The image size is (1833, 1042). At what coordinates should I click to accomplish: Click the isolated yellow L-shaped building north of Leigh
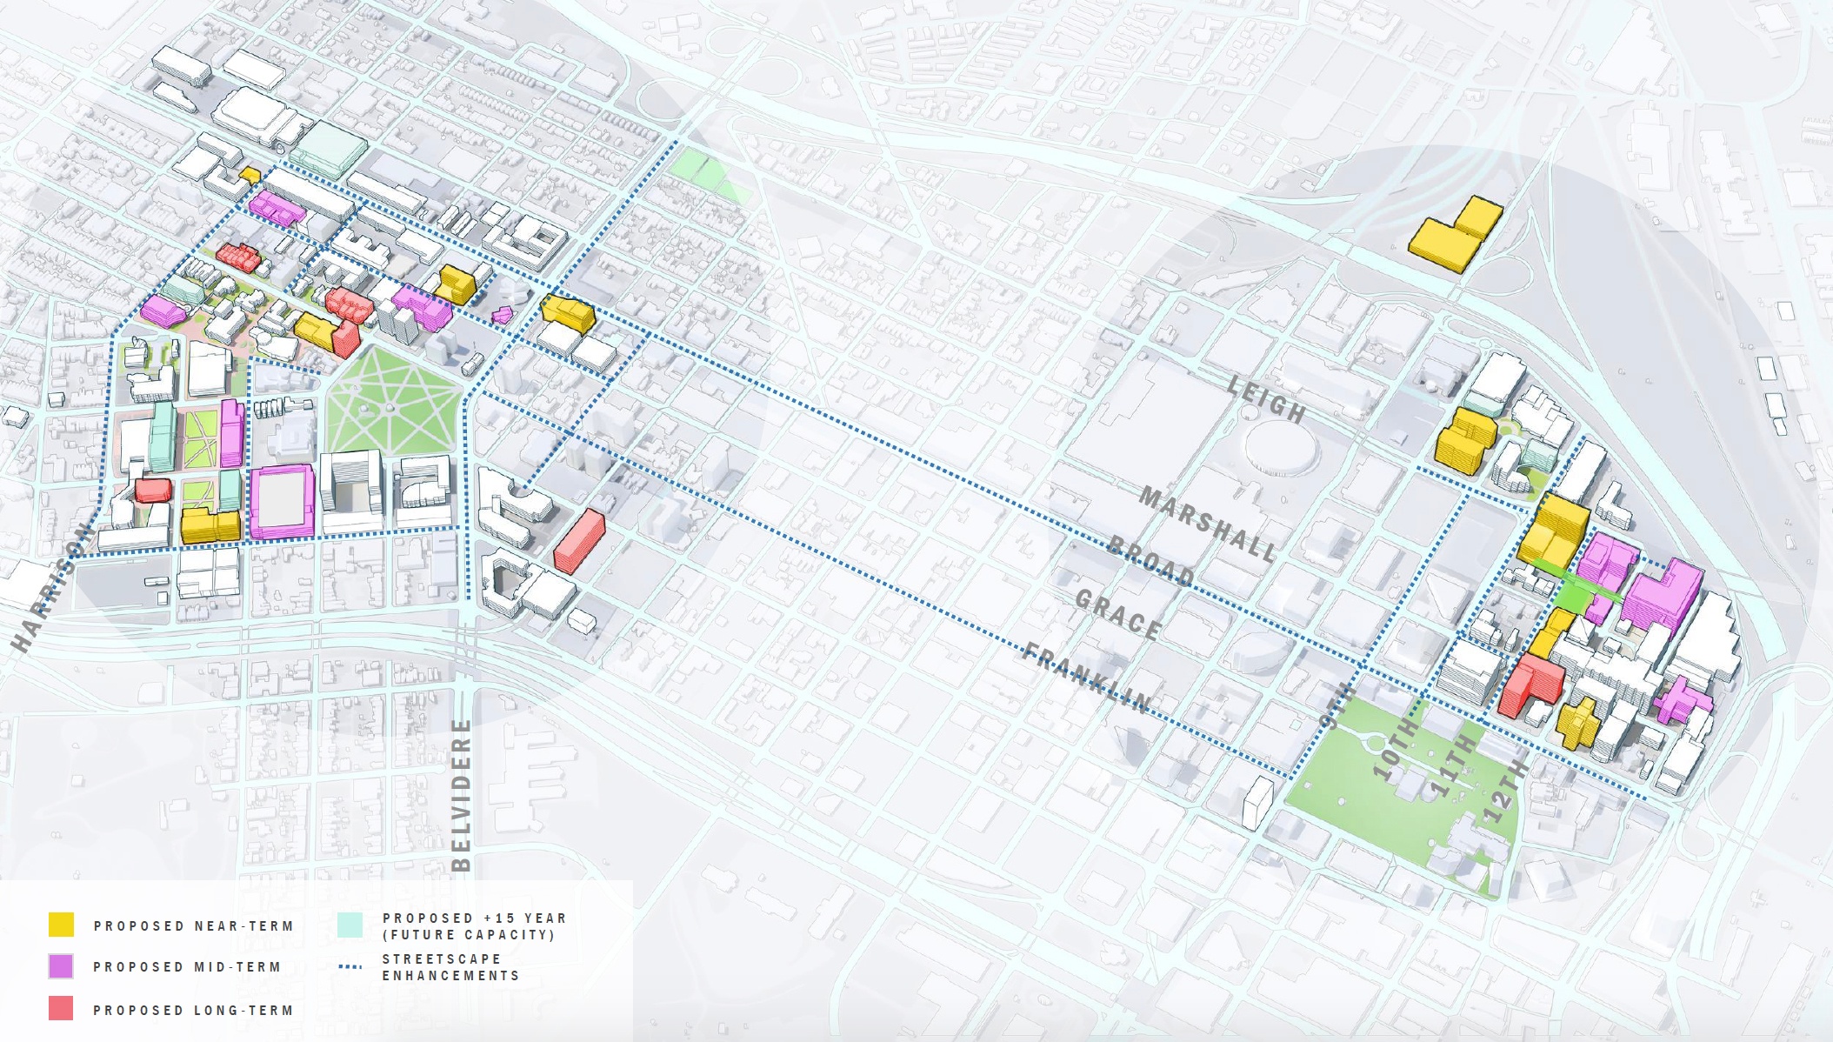[1456, 235]
